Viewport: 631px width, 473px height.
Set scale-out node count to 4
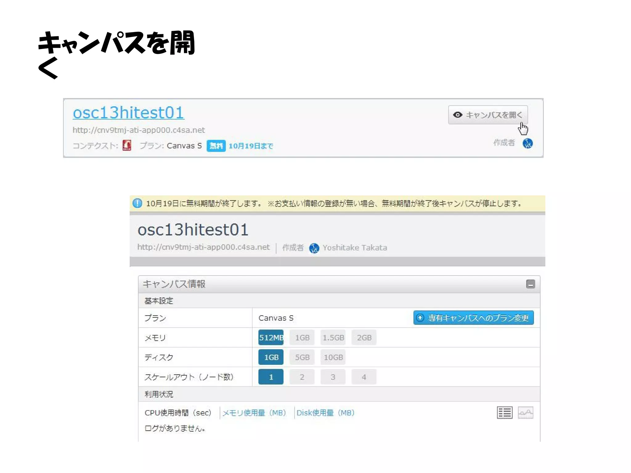pos(364,377)
